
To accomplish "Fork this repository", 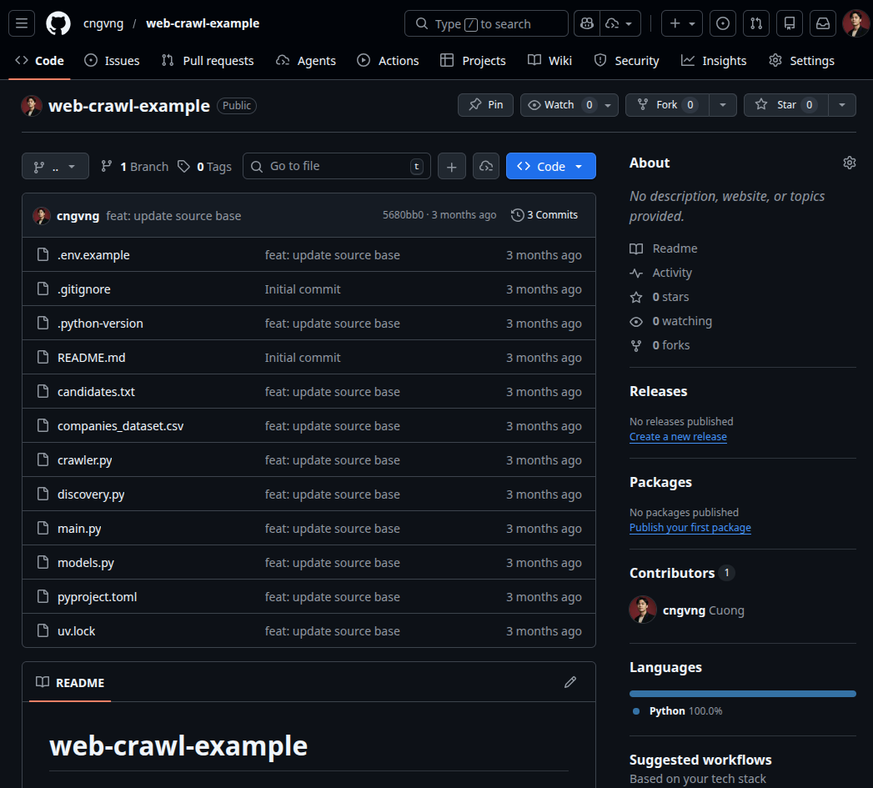I will [x=667, y=105].
